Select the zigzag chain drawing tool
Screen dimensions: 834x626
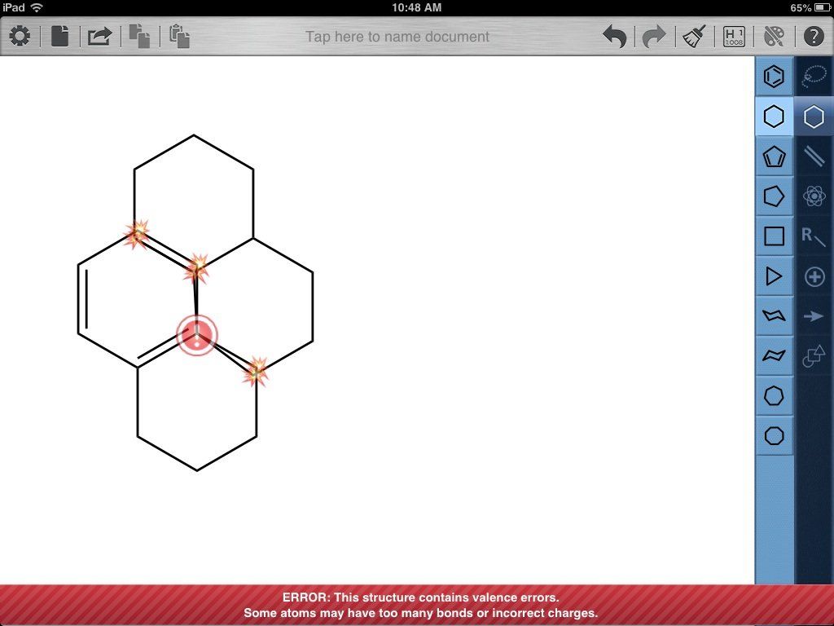pyautogui.click(x=774, y=315)
